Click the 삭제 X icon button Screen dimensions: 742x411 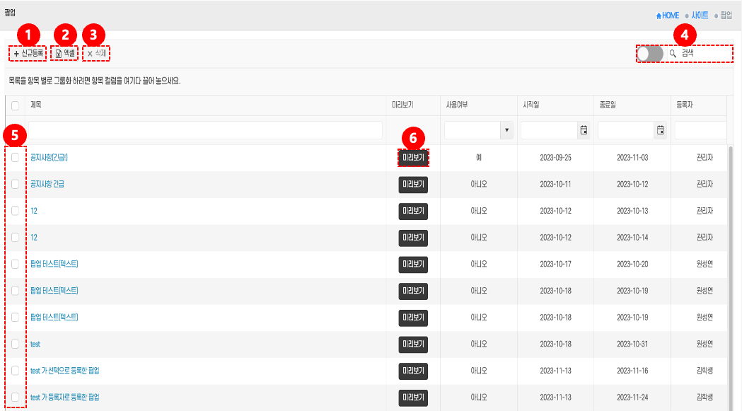click(x=90, y=54)
